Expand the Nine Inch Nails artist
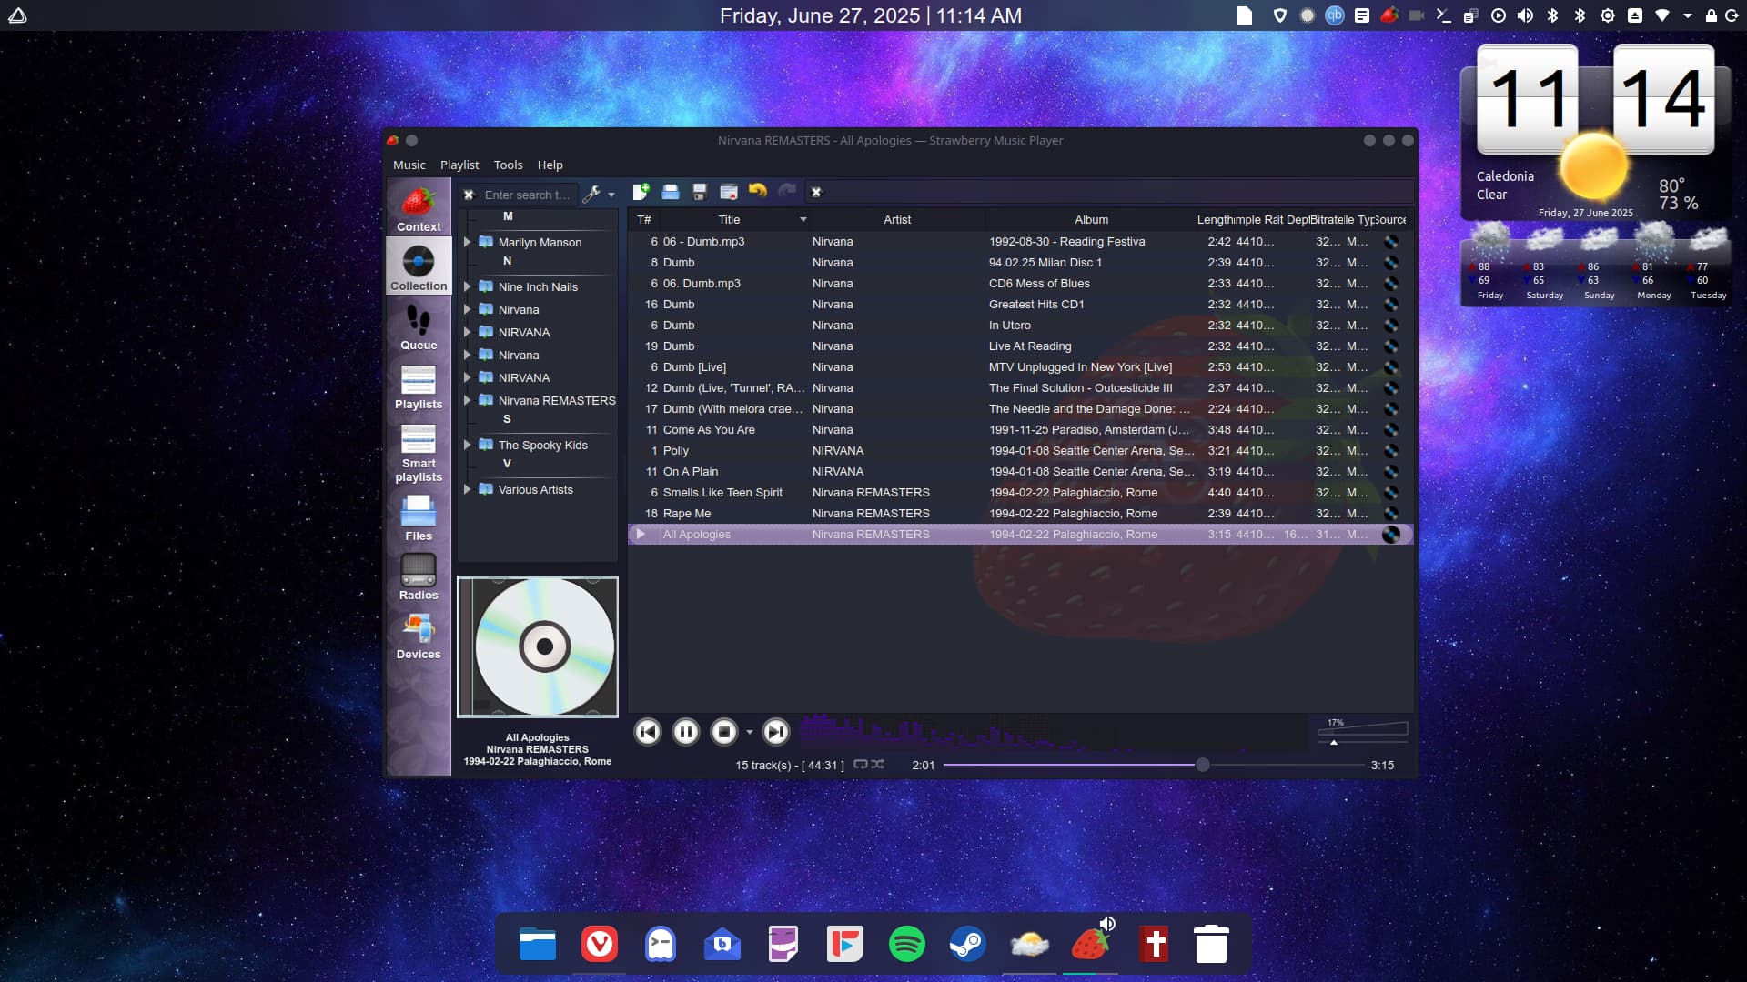Viewport: 1747px width, 982px height. (468, 286)
